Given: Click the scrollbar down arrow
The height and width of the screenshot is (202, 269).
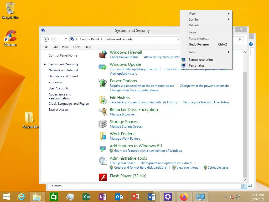Looking at the screenshot, I should coord(245,180).
